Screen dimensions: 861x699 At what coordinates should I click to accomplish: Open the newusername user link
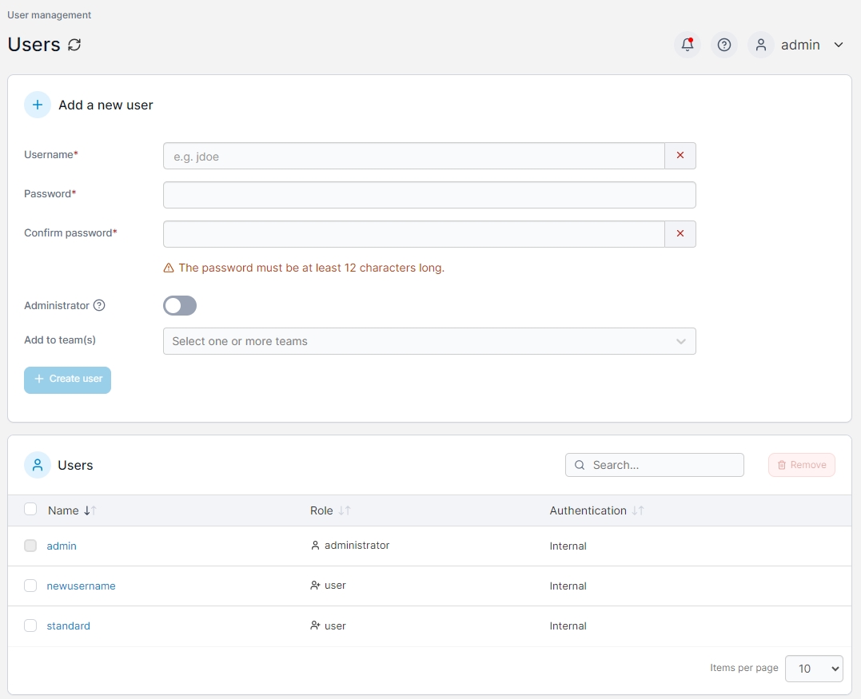click(x=81, y=586)
